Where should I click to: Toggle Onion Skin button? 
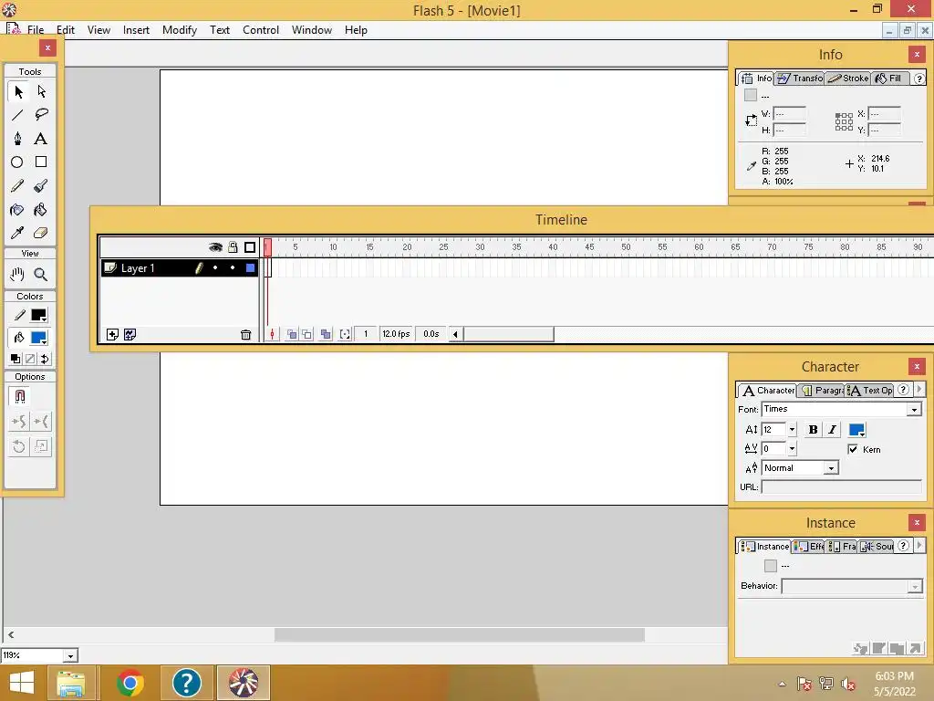(292, 334)
